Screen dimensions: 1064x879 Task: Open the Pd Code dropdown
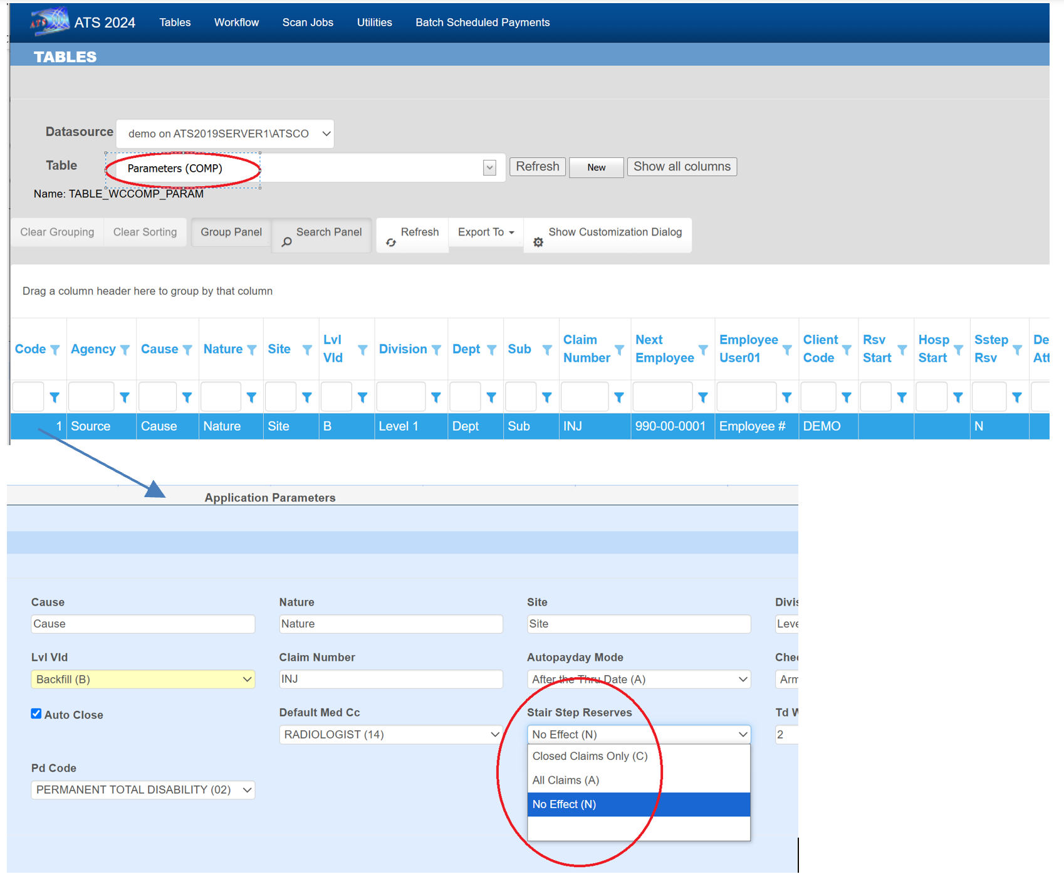(x=143, y=790)
